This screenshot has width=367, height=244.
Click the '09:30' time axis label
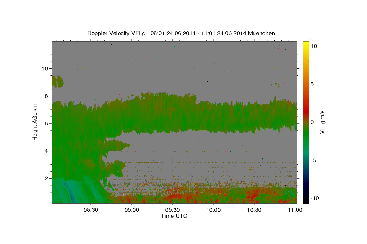(x=173, y=210)
